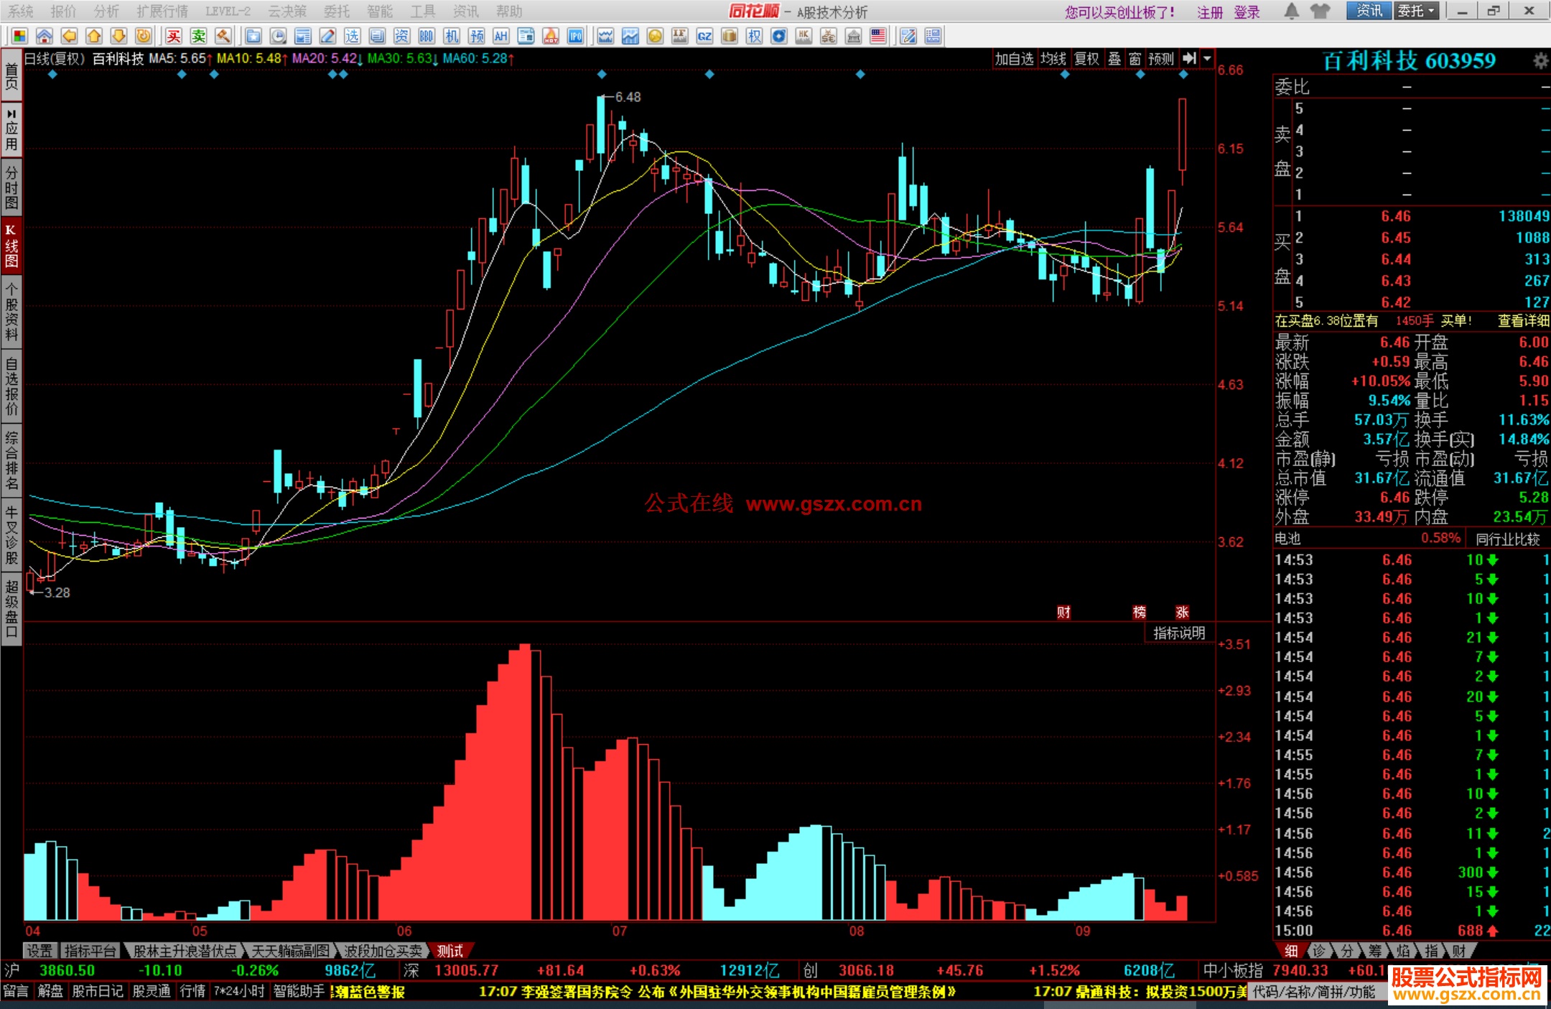Open 分时图 in left sidebar

click(x=11, y=187)
